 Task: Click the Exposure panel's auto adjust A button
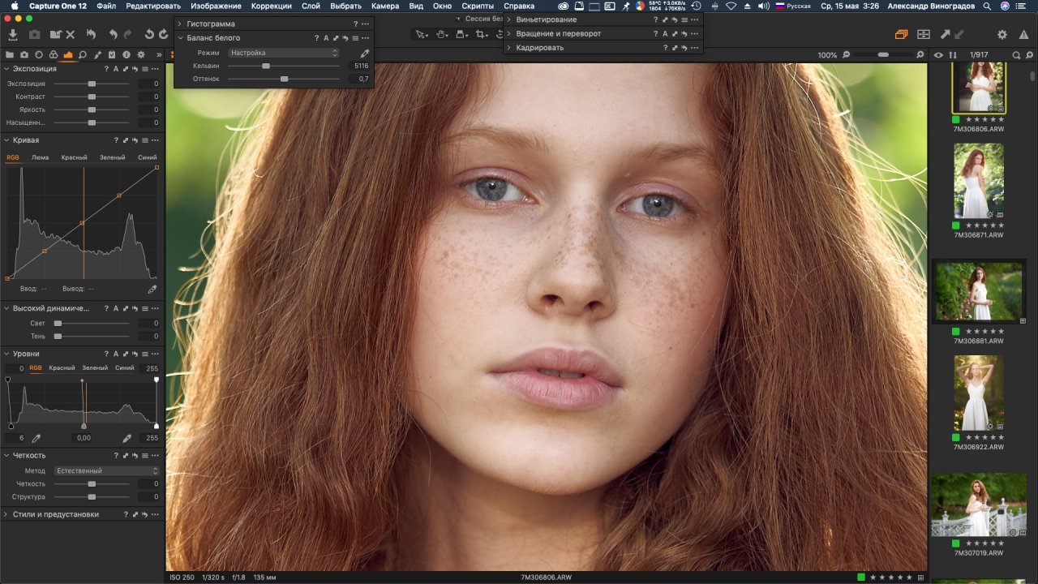(116, 69)
